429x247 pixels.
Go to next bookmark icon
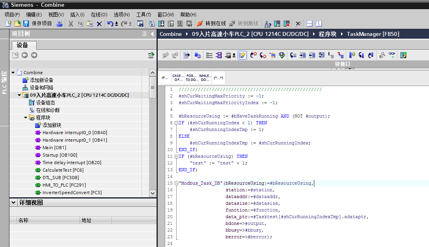pos(361,55)
